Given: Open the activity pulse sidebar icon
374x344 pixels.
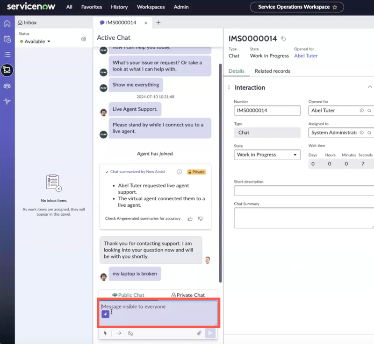Looking at the screenshot, I should pos(7,101).
